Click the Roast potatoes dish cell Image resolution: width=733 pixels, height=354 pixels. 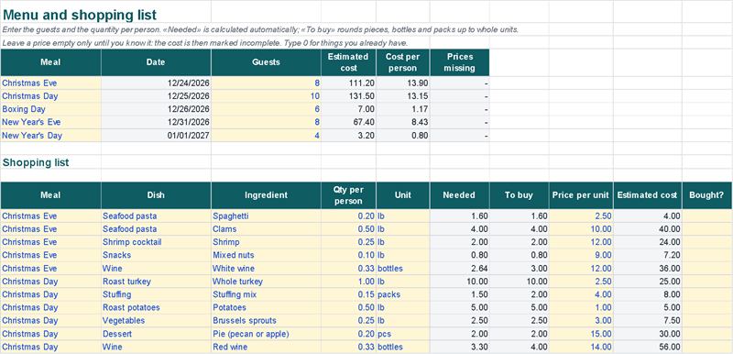156,308
